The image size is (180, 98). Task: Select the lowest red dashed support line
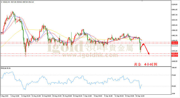coord(86,56)
